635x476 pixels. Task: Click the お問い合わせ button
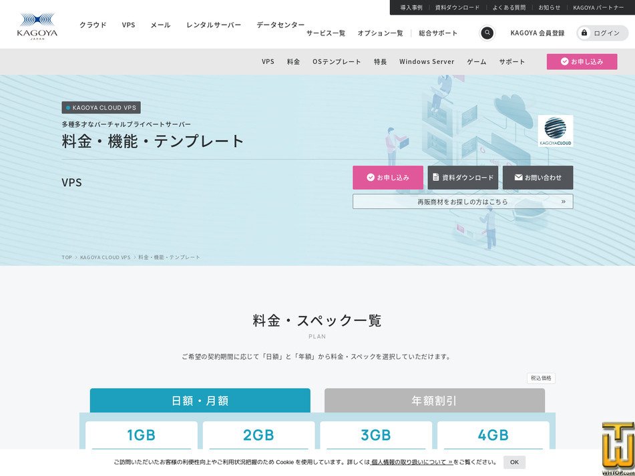click(x=538, y=178)
